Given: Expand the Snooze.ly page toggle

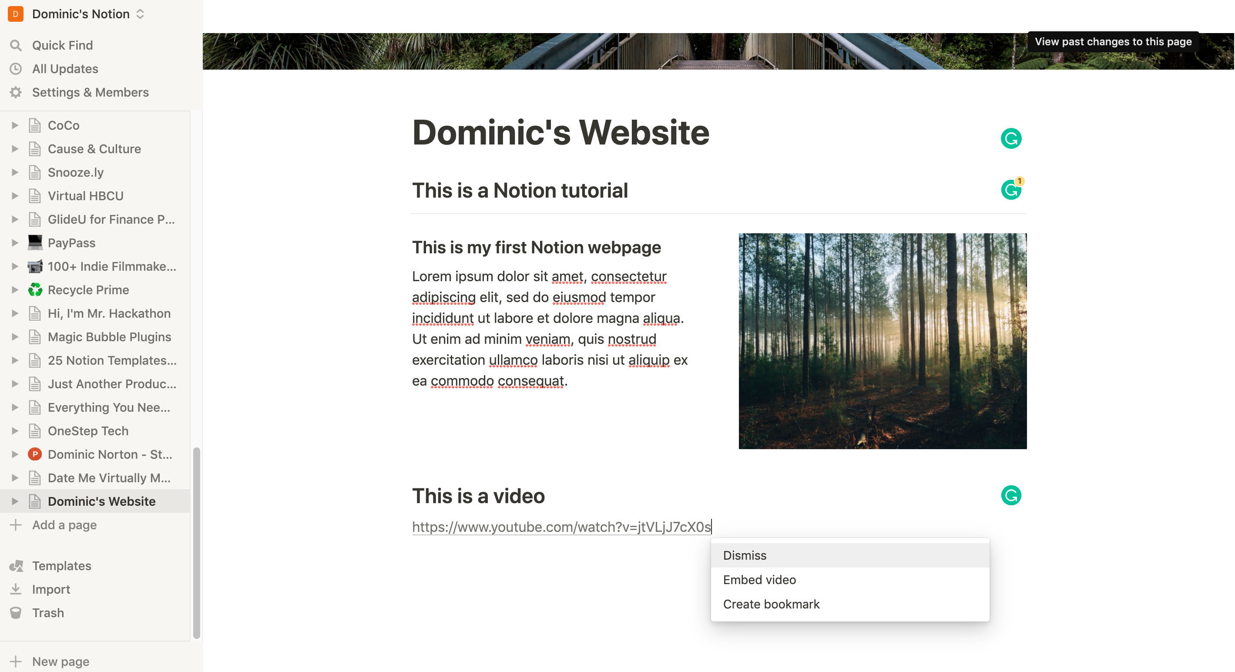Looking at the screenshot, I should (x=15, y=173).
